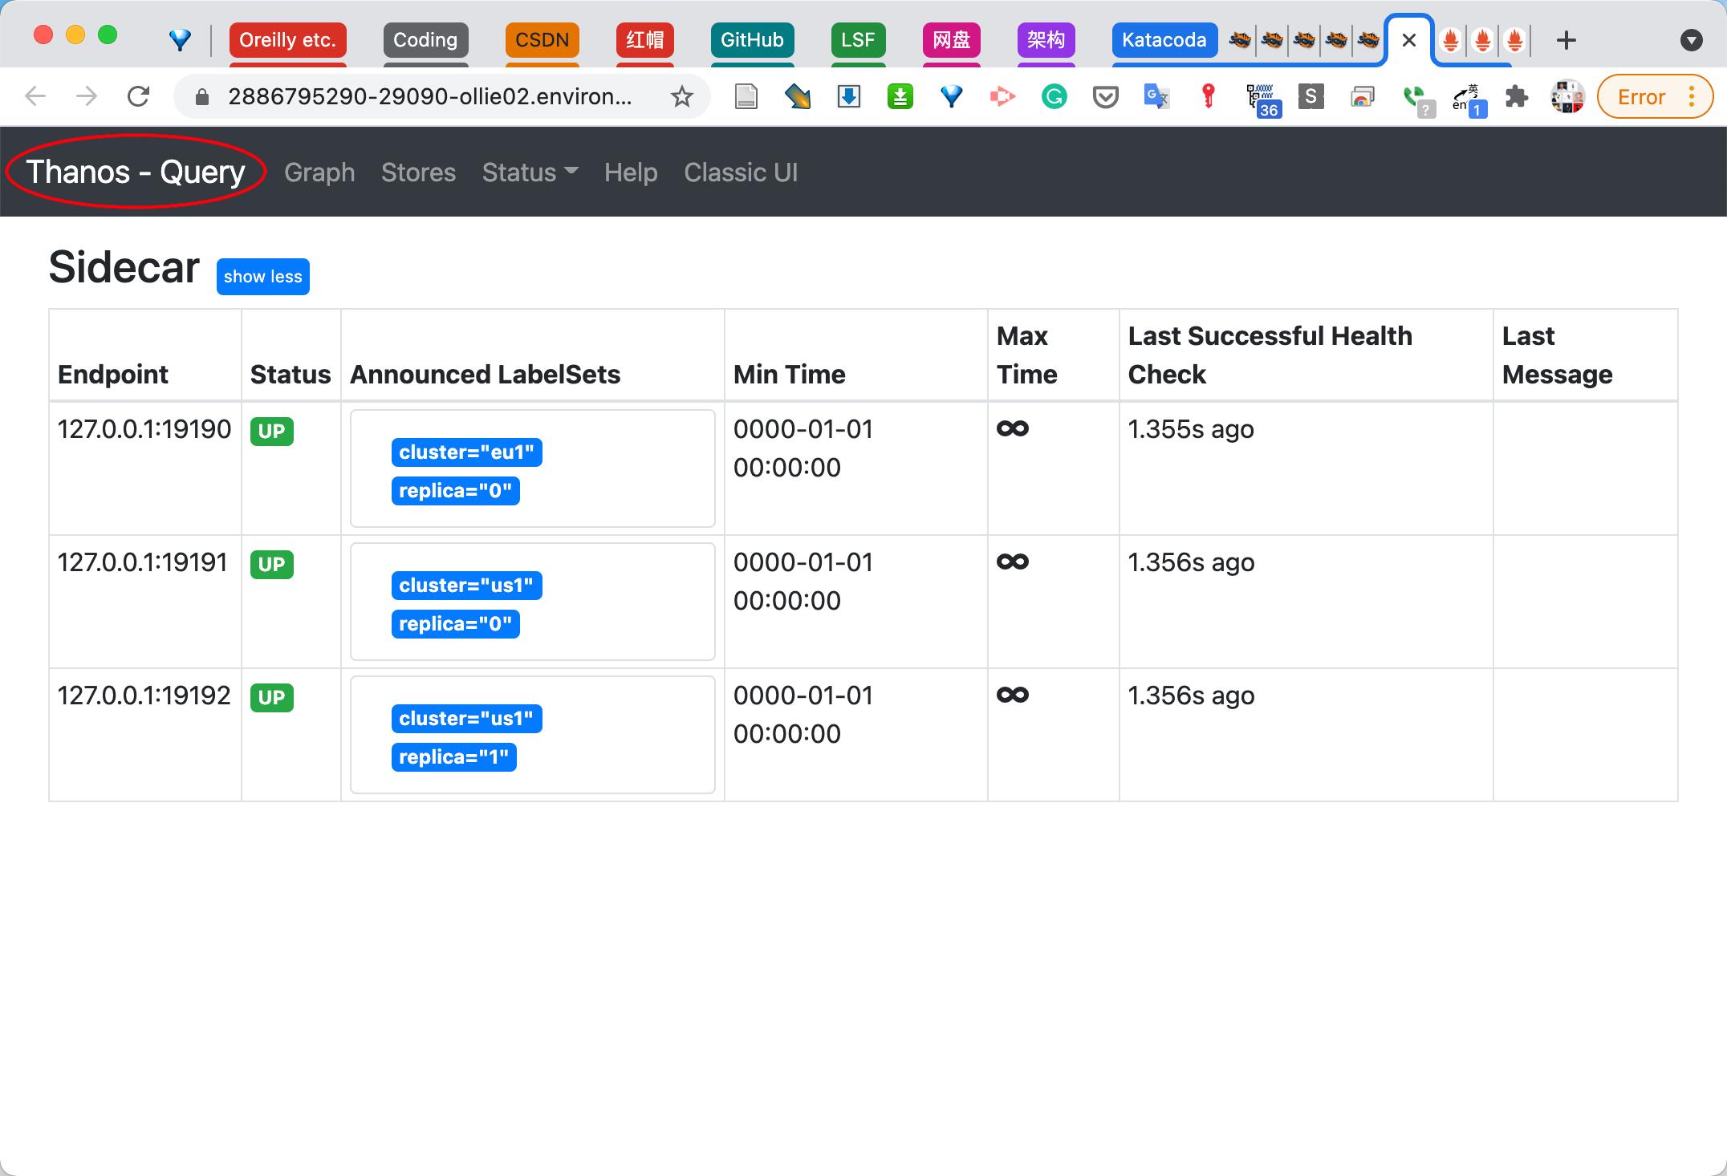Click the lock icon in the address bar
The width and height of the screenshot is (1727, 1176).
[x=202, y=97]
